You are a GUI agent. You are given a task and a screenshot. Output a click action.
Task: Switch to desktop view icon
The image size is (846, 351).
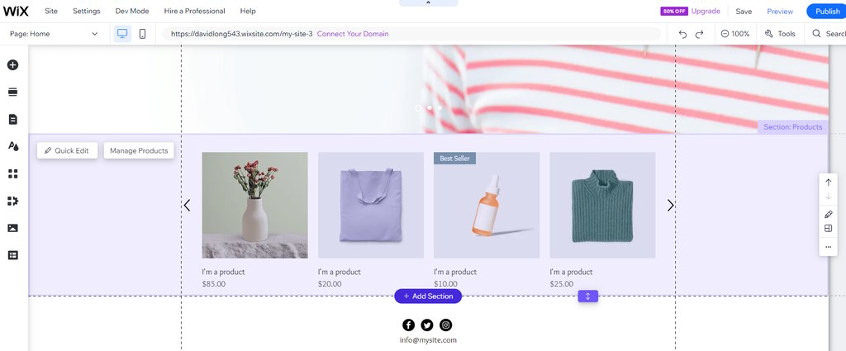[122, 34]
